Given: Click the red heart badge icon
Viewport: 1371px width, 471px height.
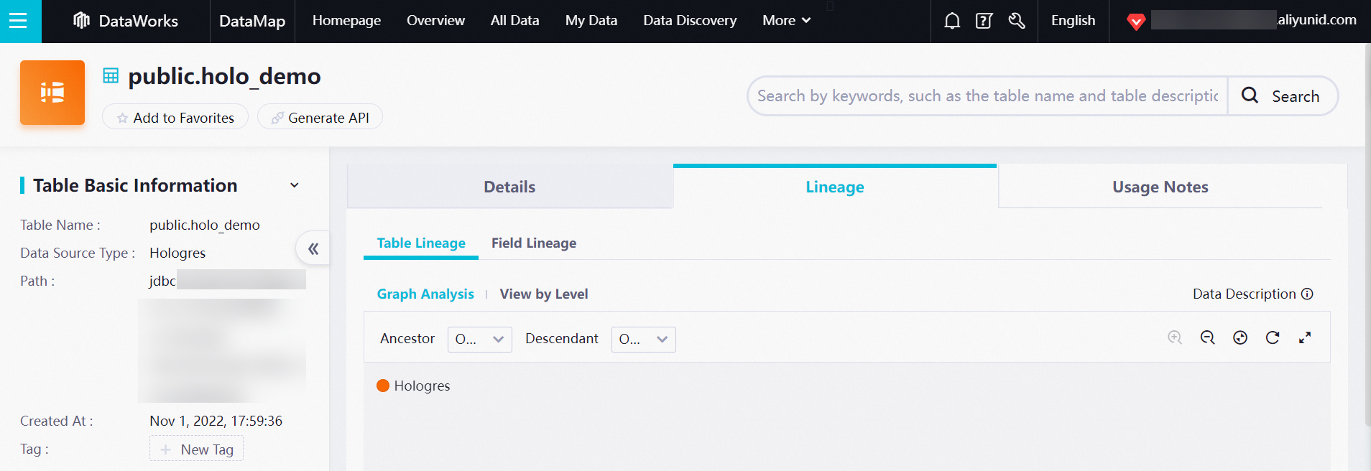Looking at the screenshot, I should [x=1136, y=22].
